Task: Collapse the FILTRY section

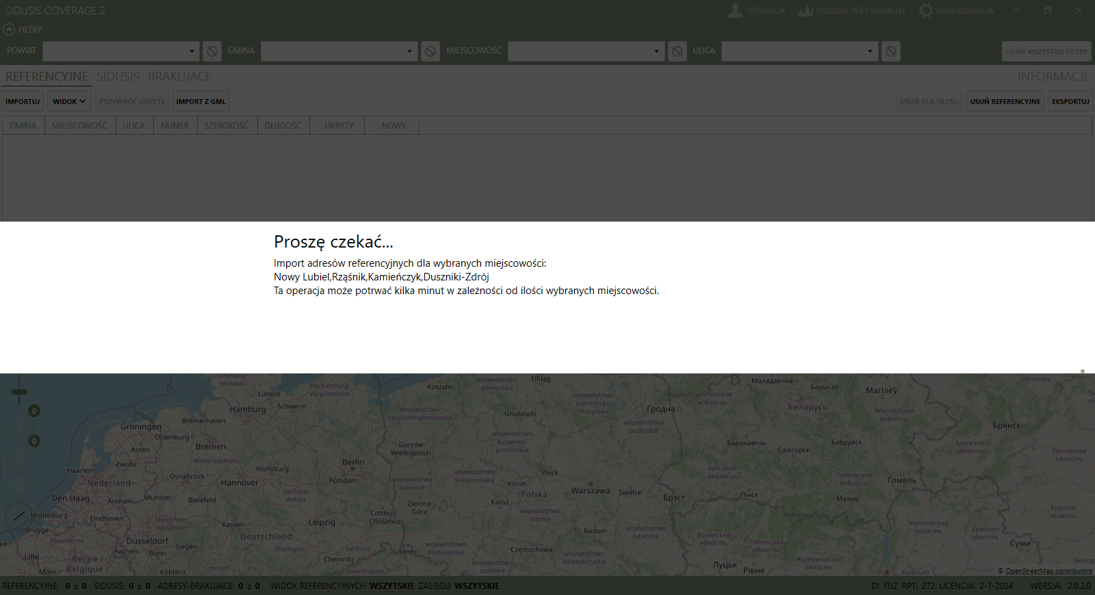Action: point(9,30)
